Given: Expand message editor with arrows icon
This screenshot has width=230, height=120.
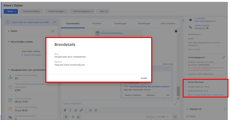Looking at the screenshot, I should coord(176,103).
